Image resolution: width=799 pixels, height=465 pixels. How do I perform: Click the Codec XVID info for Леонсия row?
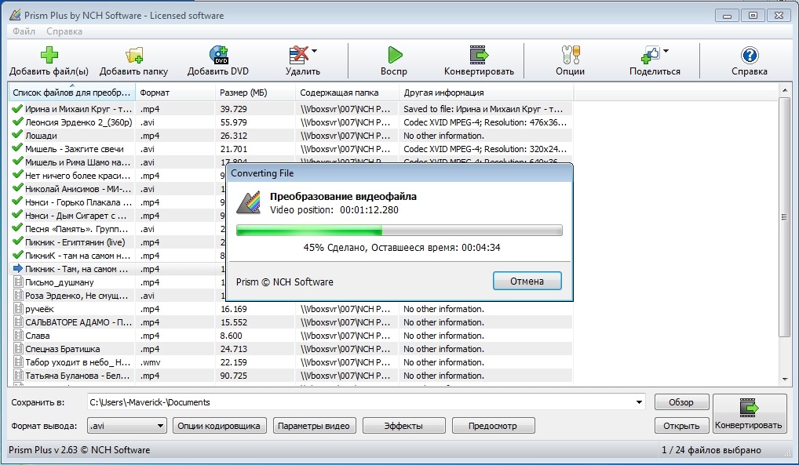pos(485,122)
